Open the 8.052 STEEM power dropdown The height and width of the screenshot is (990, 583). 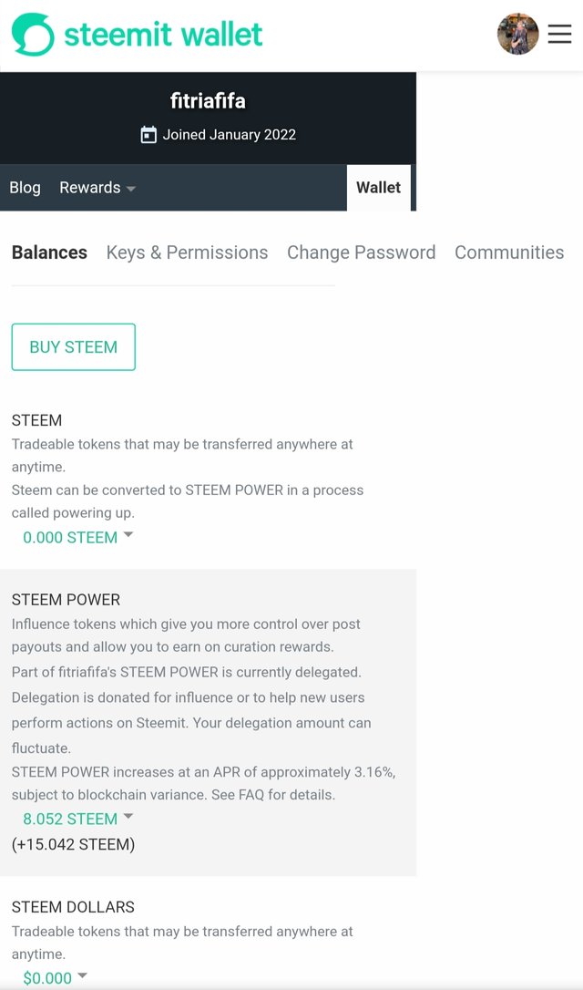tap(77, 819)
